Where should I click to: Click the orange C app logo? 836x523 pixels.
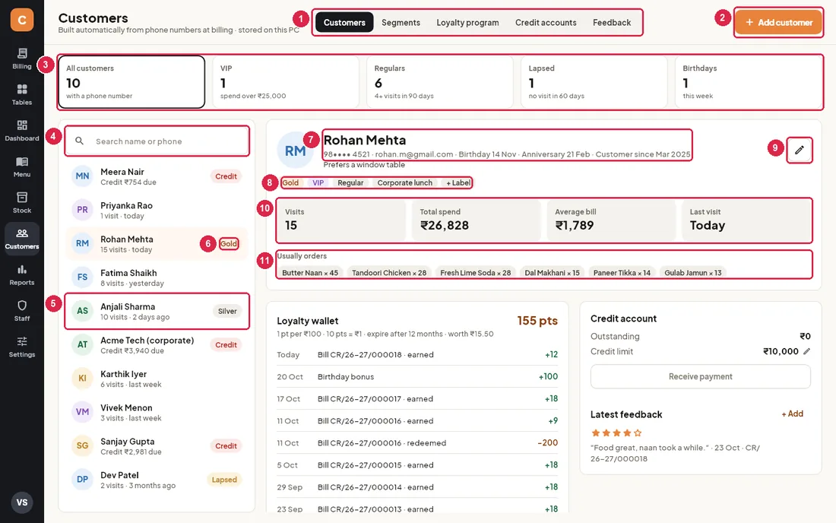[22, 20]
